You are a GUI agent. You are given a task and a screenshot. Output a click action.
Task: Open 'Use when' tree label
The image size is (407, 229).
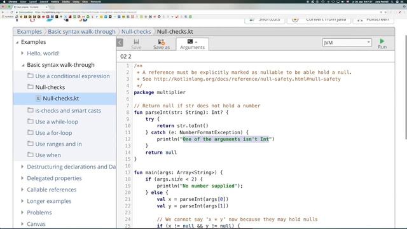[x=48, y=155]
